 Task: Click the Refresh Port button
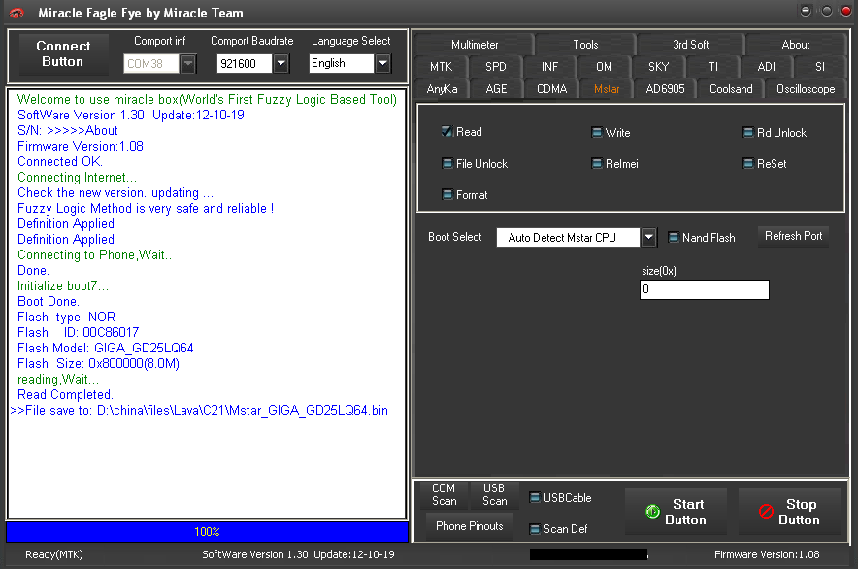[793, 236]
